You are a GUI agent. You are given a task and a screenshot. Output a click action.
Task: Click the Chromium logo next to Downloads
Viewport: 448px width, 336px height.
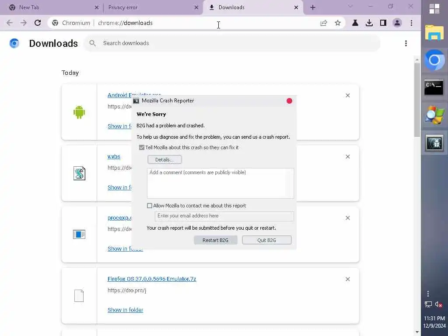pyautogui.click(x=14, y=43)
